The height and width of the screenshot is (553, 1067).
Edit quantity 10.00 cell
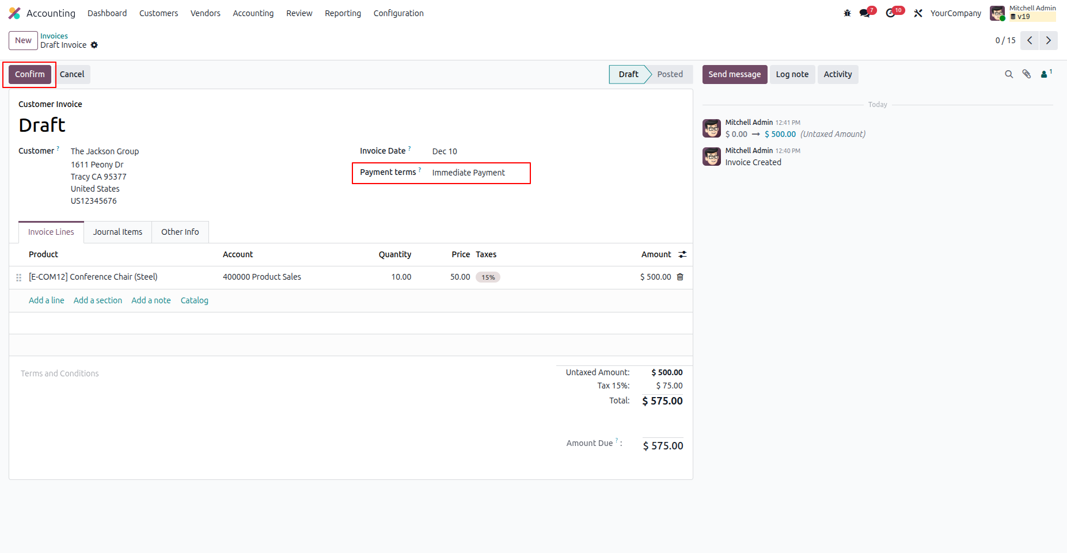[x=401, y=277]
